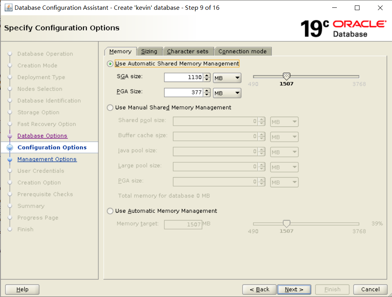Click the SGA size input field
Image resolution: width=392 pixels, height=297 pixels.
click(184, 77)
